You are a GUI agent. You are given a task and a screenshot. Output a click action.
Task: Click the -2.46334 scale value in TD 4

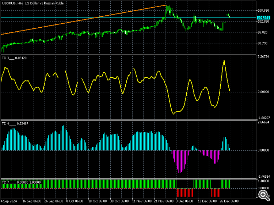(263, 177)
